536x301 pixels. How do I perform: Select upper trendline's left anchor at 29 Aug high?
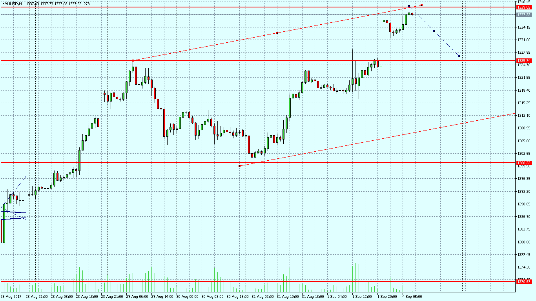point(133,60)
